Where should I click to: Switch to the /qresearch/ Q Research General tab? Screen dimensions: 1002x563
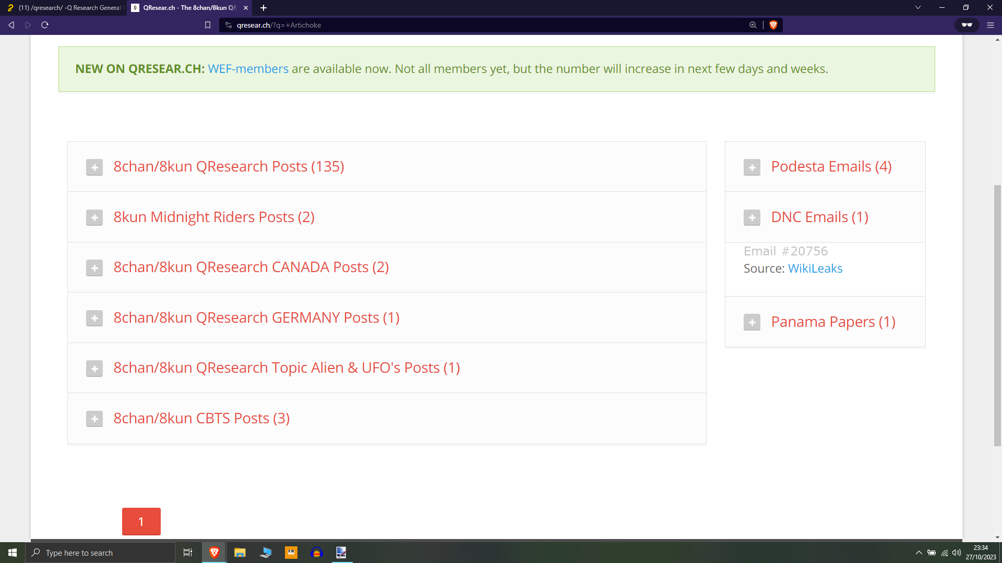pyautogui.click(x=64, y=8)
